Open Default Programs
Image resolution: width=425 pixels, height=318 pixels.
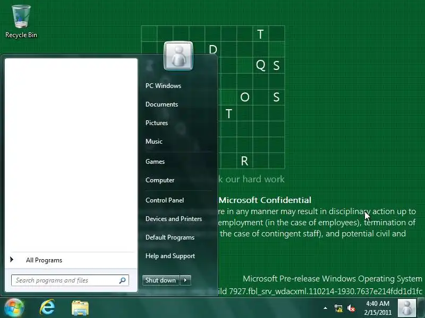coord(170,237)
